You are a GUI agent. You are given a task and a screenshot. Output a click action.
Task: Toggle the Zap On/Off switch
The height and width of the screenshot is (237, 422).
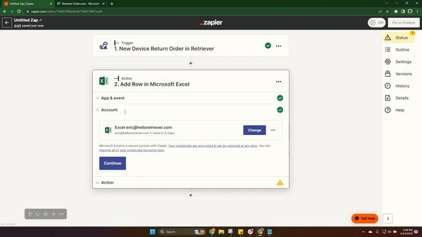(x=377, y=22)
